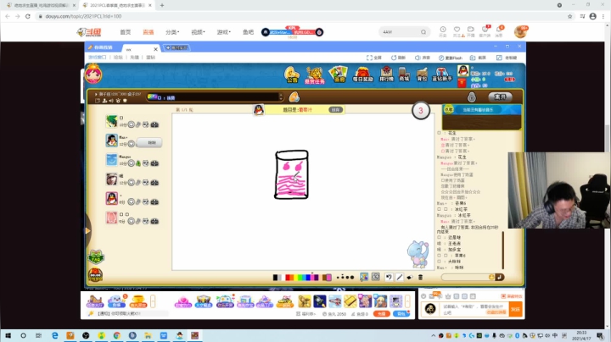Click the emoji smiley in game chat input

point(491,277)
